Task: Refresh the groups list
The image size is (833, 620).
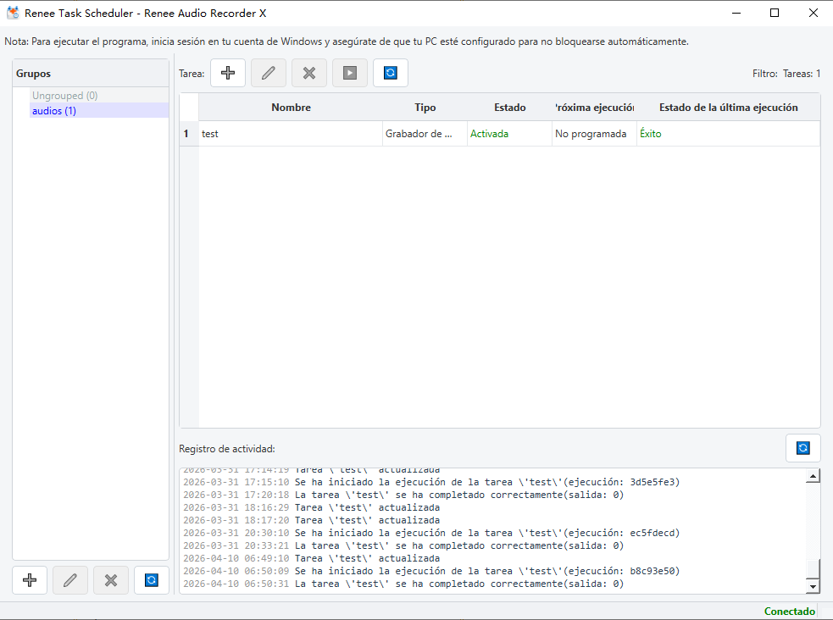Action: (152, 580)
